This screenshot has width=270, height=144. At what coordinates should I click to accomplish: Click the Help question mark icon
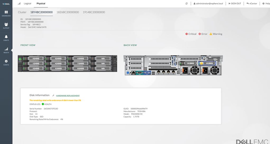point(263,4)
